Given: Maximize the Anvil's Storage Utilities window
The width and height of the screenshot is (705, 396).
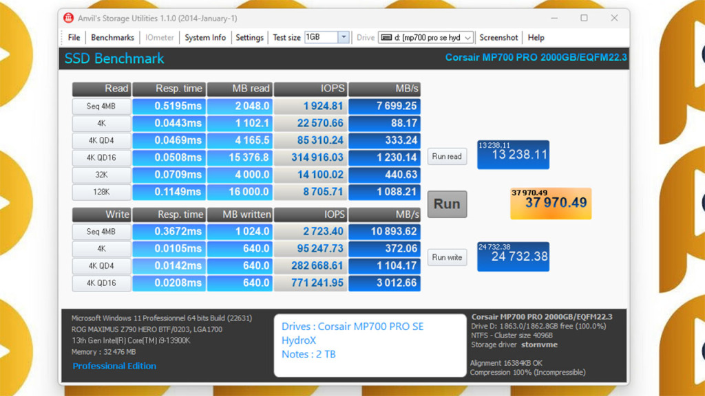Looking at the screenshot, I should click(x=584, y=18).
